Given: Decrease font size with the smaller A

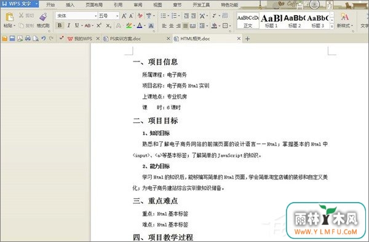Looking at the screenshot, I should point(132,16).
